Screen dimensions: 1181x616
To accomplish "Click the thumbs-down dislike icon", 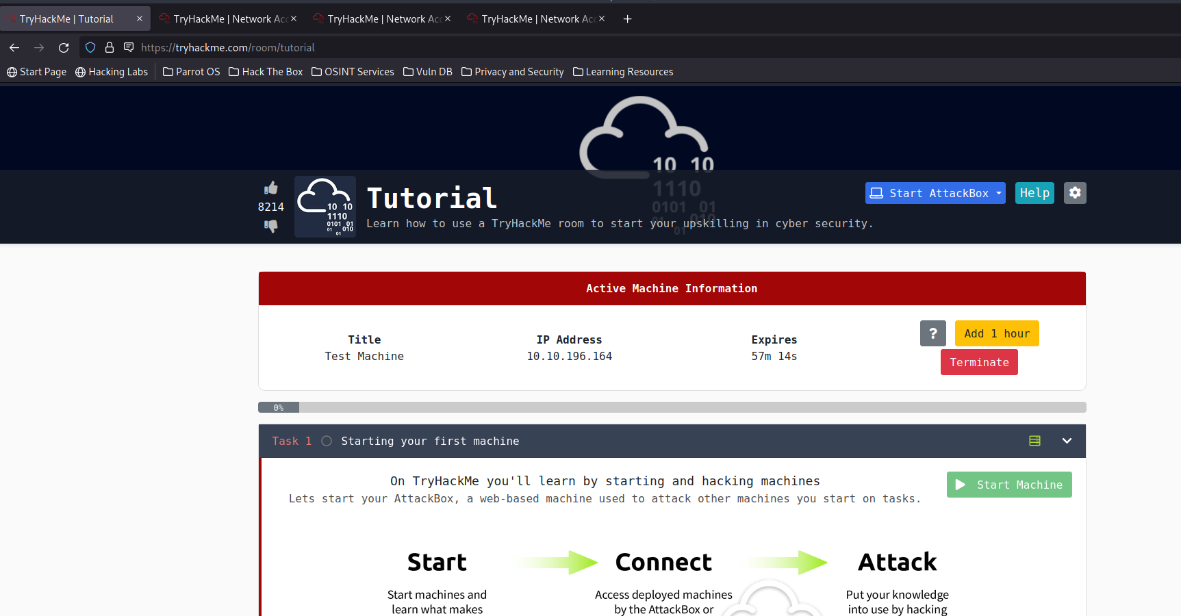I will [271, 226].
